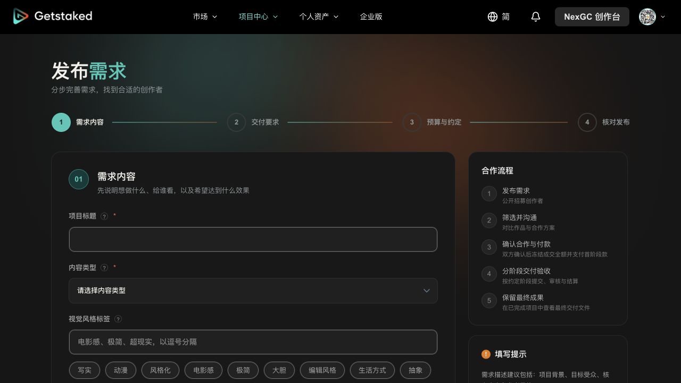The image size is (681, 383).
Task: Click the orange 填写提示 warning icon
Action: (x=486, y=354)
